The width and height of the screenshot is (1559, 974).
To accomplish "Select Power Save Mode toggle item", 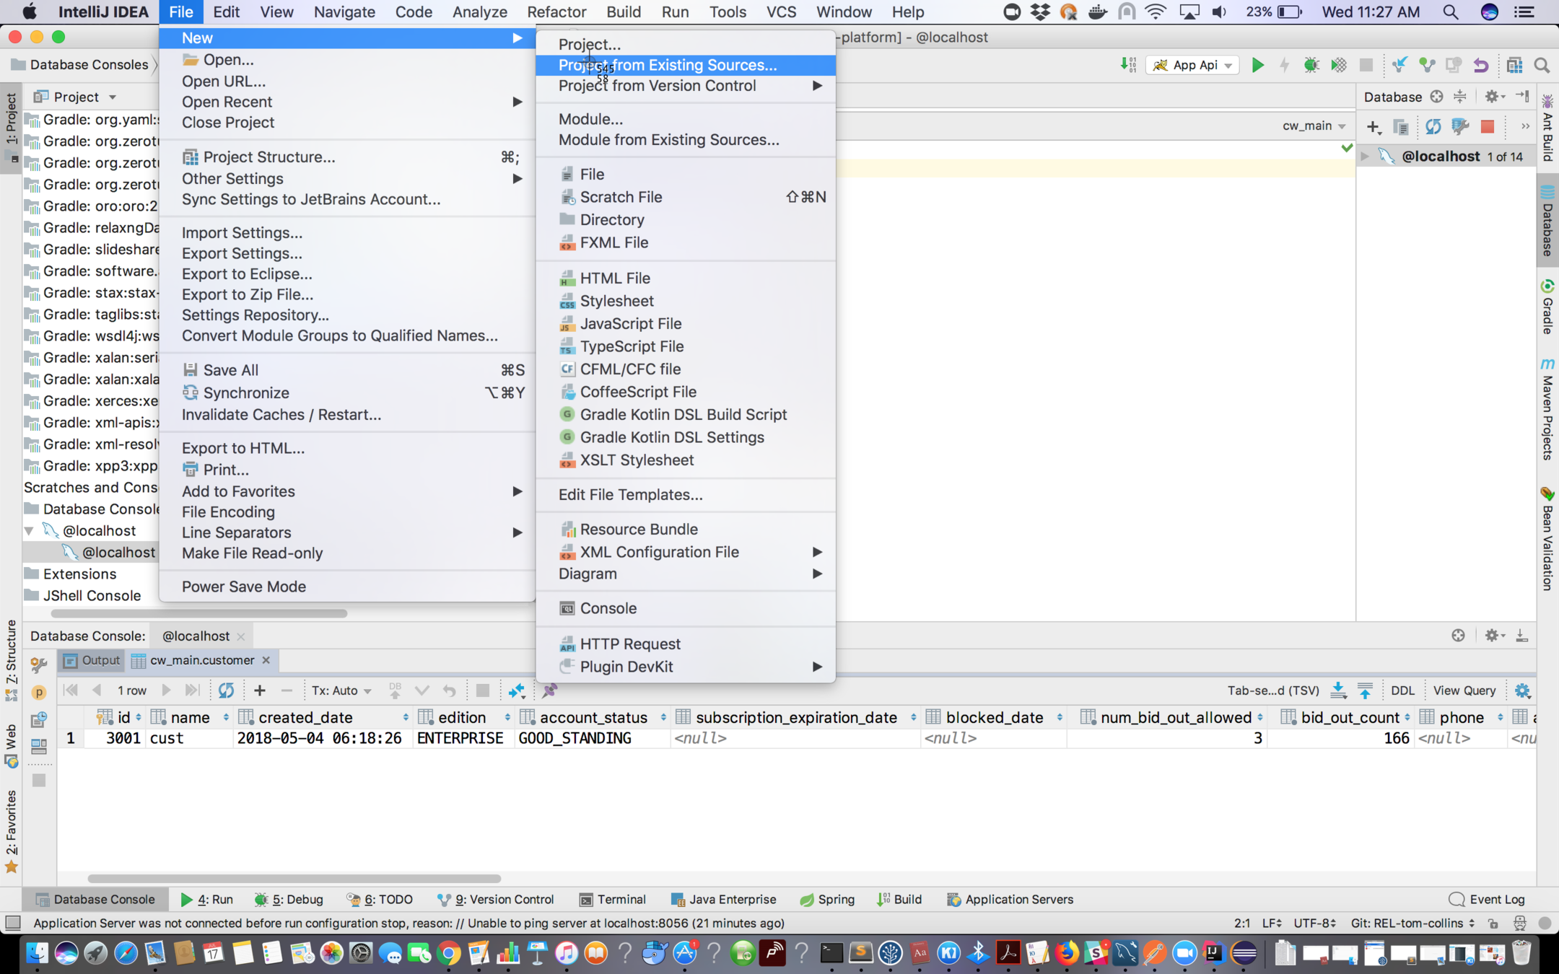I will (x=347, y=587).
